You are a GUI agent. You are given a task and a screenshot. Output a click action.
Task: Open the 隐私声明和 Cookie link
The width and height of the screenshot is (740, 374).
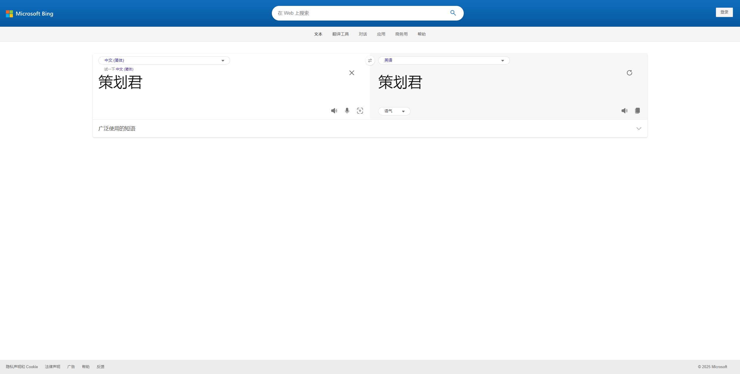[x=22, y=367]
